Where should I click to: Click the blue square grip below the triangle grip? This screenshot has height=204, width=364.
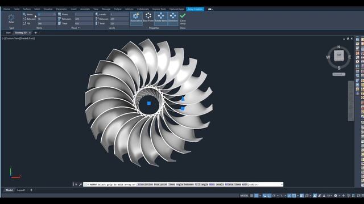click(183, 108)
